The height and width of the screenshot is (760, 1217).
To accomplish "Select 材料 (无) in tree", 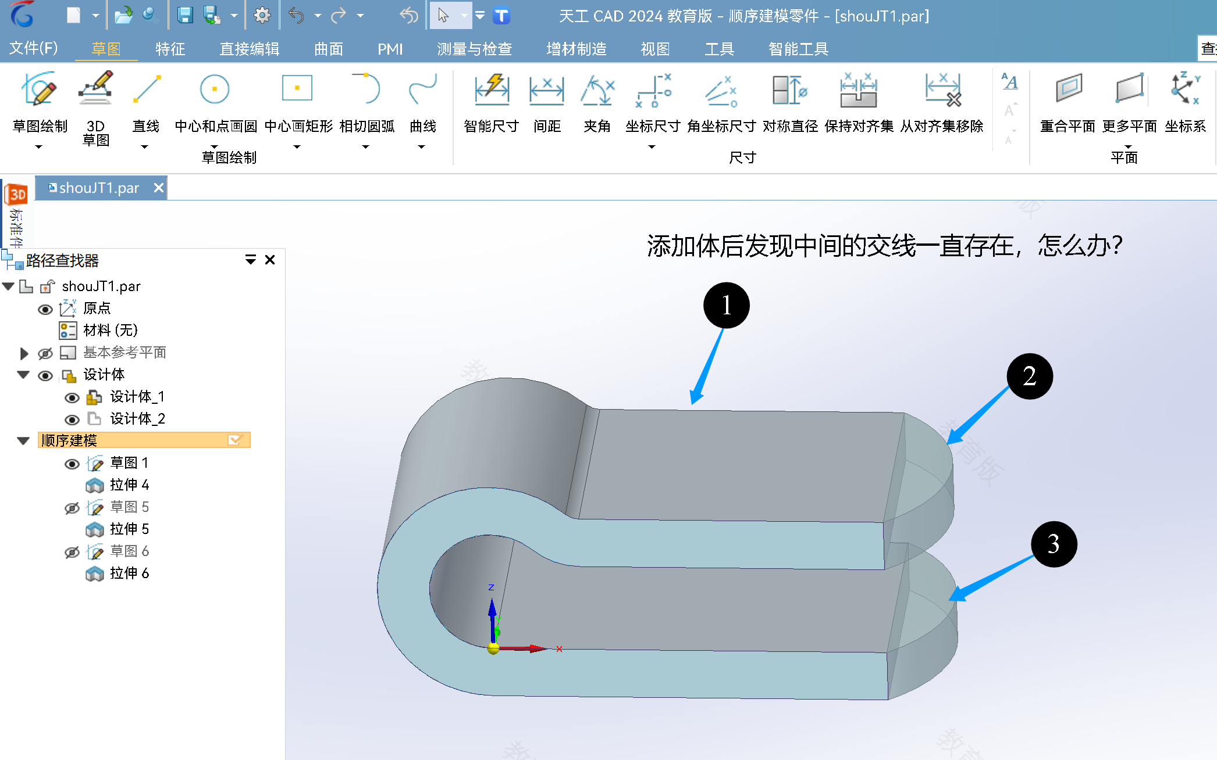I will coord(99,331).
